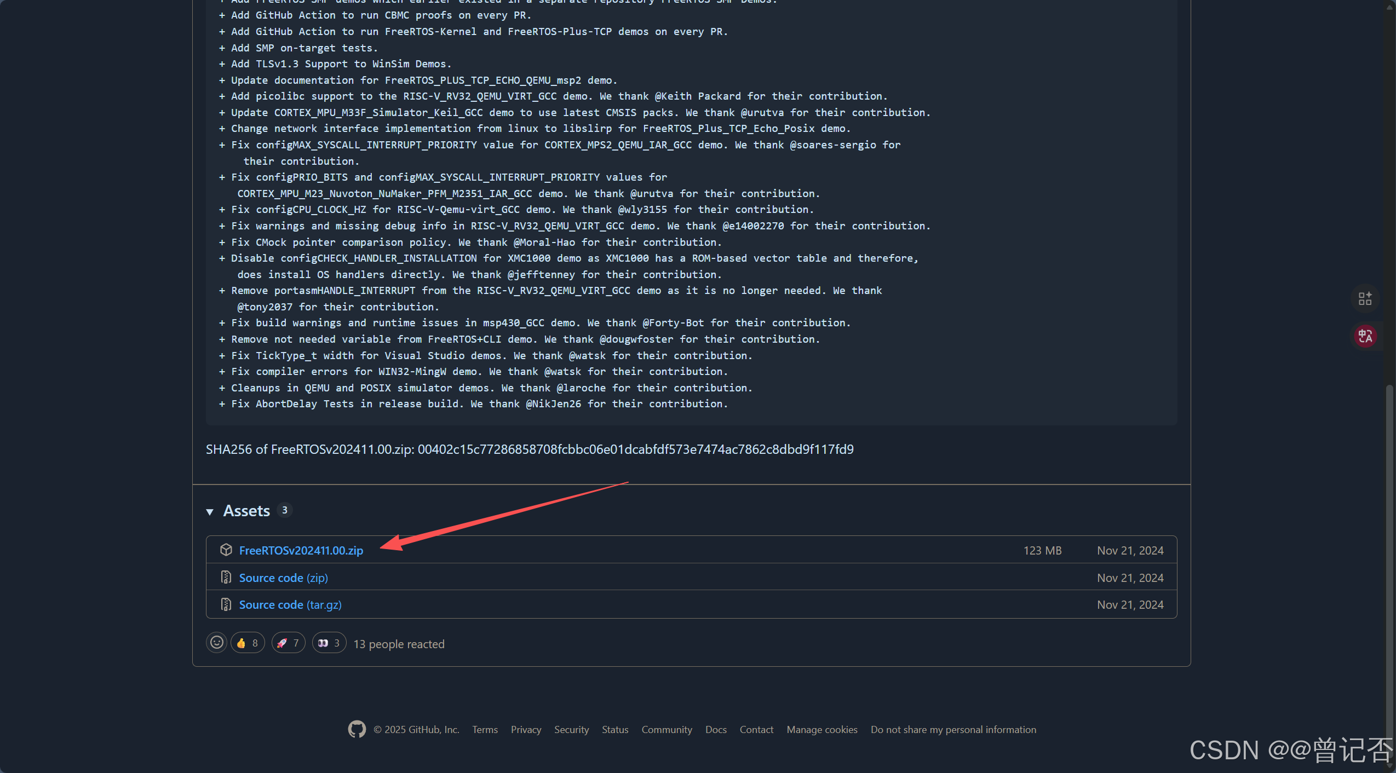Click the 'Add SMP on-target tests.' changelog line
The image size is (1396, 773).
coord(298,48)
